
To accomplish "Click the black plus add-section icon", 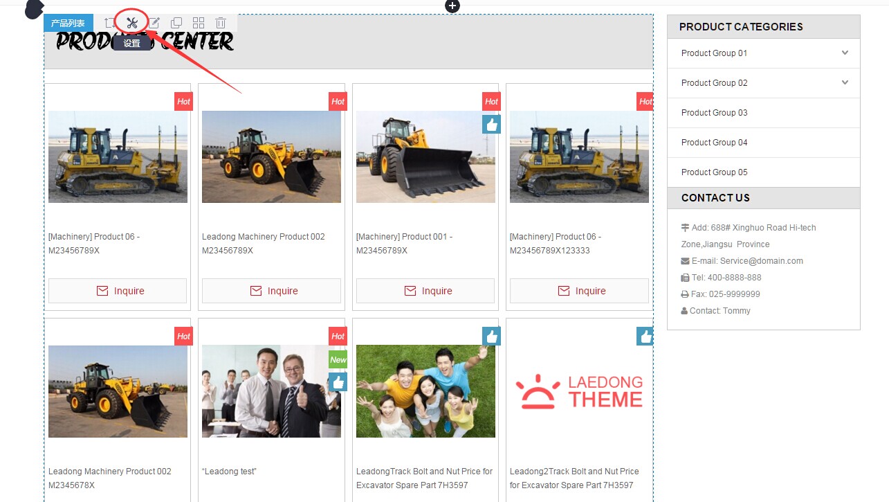I will point(452,6).
